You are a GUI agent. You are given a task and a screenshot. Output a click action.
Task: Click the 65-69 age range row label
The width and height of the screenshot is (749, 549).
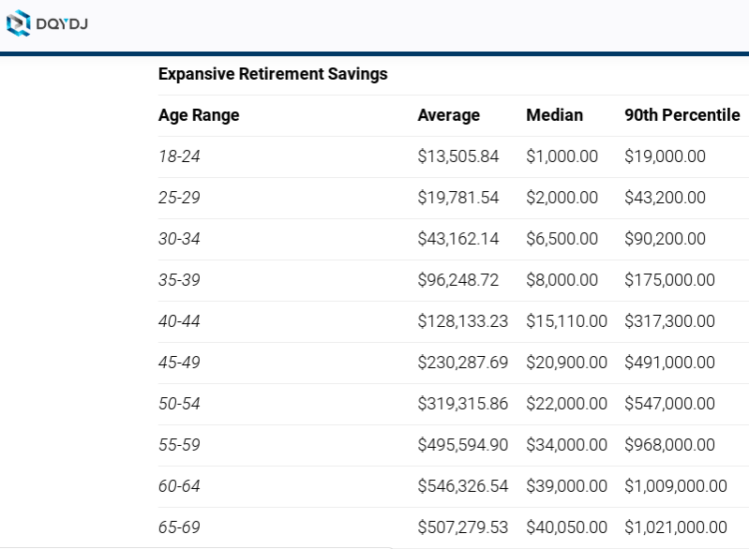[179, 527]
